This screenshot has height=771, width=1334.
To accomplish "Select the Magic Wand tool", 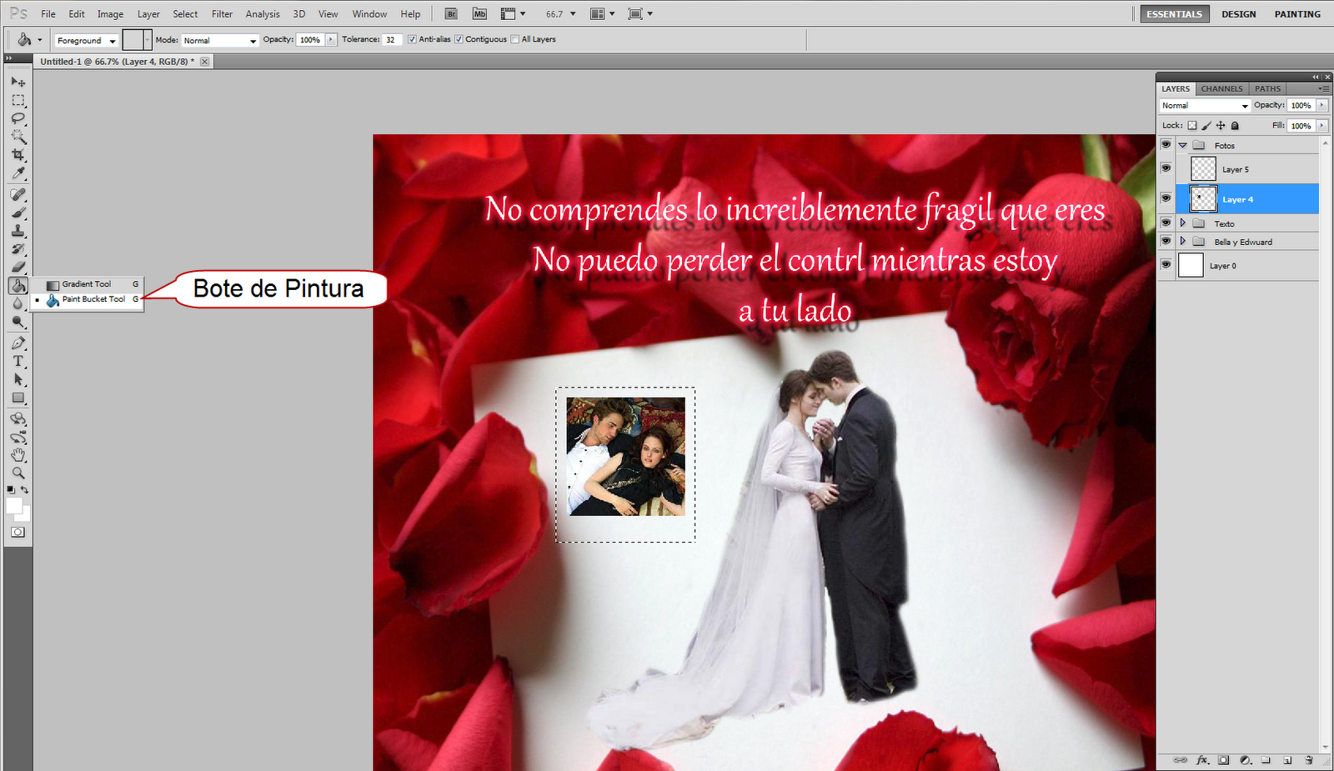I will tap(18, 137).
